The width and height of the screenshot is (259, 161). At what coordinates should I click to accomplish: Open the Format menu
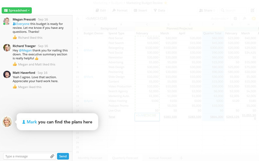click(x=120, y=10)
